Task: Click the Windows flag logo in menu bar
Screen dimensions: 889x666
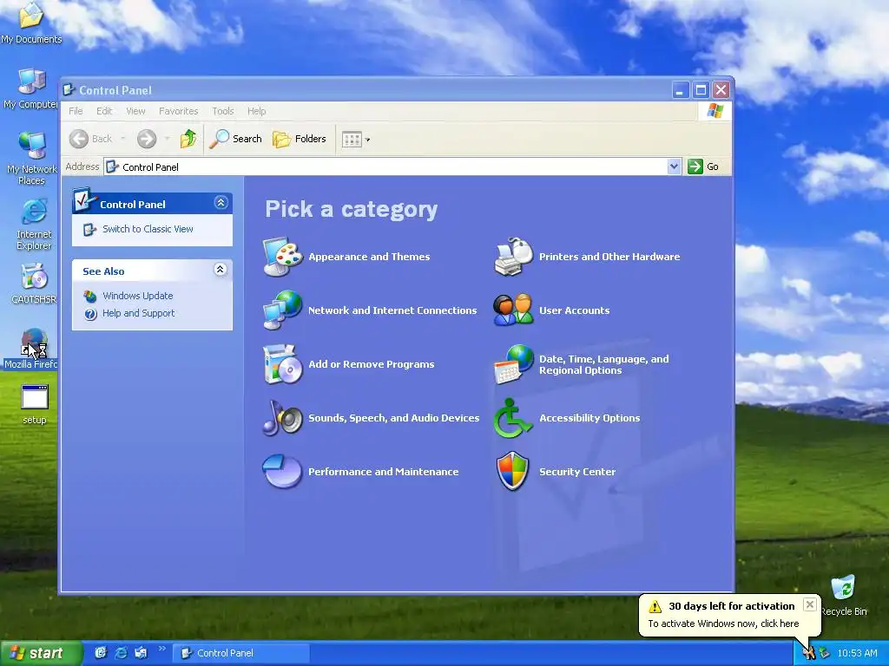Action: coord(715,110)
